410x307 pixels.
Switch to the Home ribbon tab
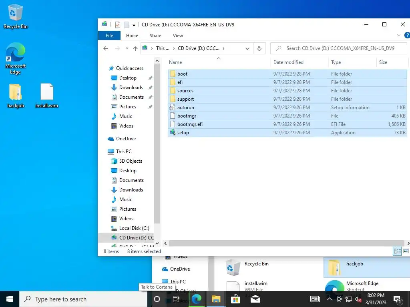click(x=132, y=36)
